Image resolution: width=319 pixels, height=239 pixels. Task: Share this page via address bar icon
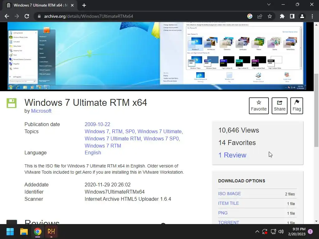pos(260,16)
